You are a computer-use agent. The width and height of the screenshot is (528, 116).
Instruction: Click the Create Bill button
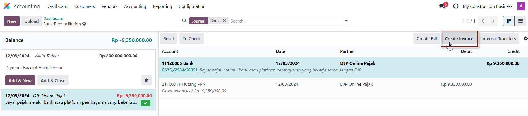click(x=427, y=38)
